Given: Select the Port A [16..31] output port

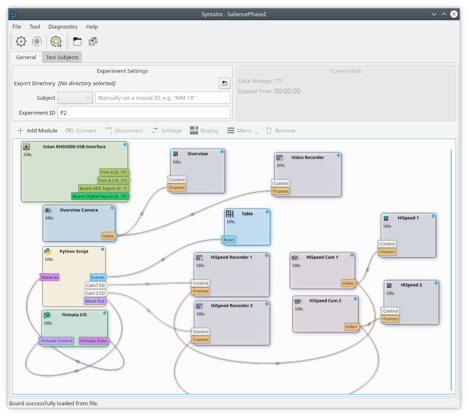Looking at the screenshot, I should [x=113, y=181].
